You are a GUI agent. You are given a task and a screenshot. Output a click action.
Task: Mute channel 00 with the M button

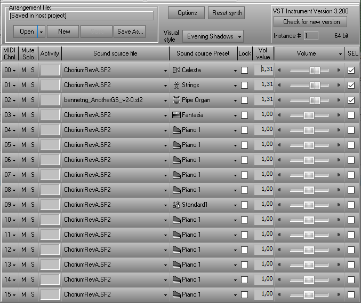24,70
